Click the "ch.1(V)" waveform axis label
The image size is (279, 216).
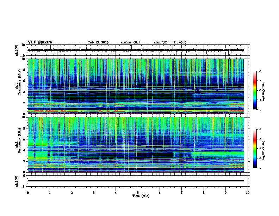tap(17, 50)
